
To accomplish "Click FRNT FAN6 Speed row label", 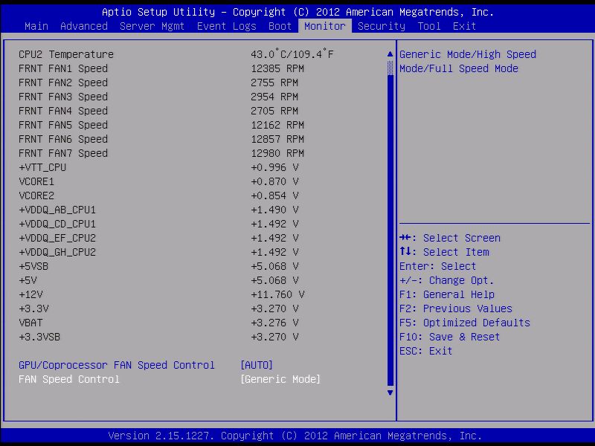I will pos(63,139).
